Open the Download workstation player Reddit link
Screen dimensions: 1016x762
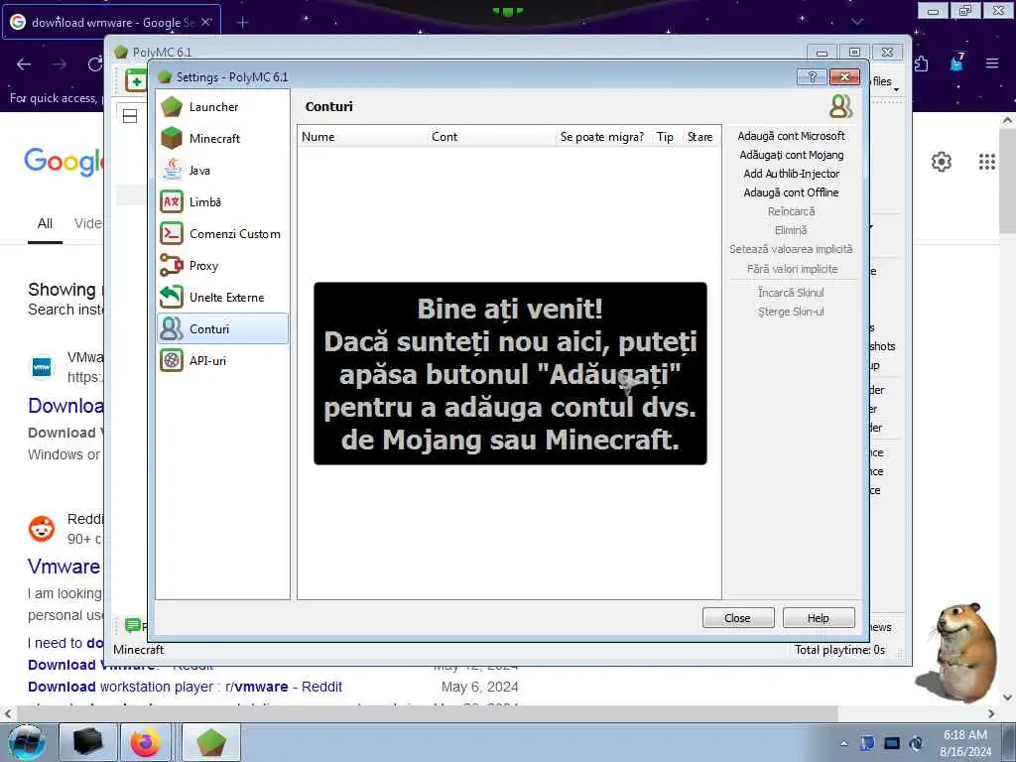(x=185, y=687)
